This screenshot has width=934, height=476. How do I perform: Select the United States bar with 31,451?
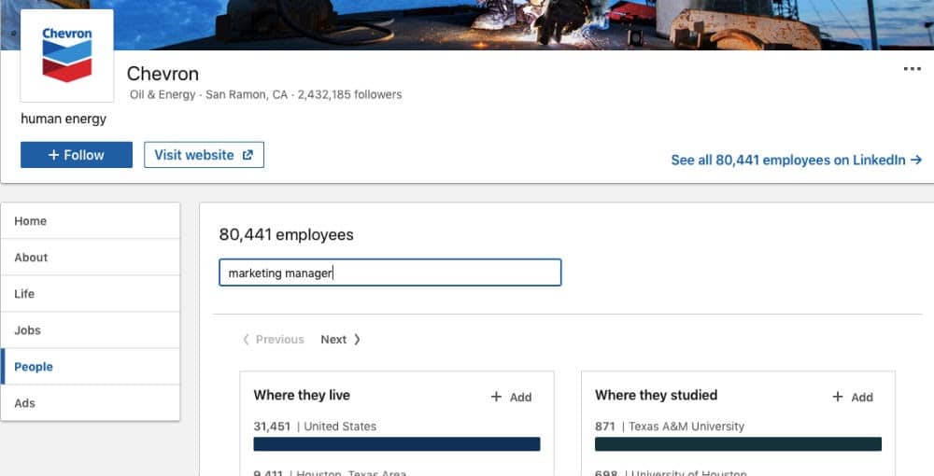pos(397,444)
